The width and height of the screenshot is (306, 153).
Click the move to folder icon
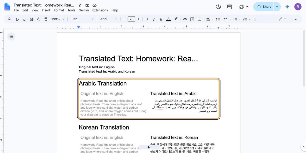point(87,5)
